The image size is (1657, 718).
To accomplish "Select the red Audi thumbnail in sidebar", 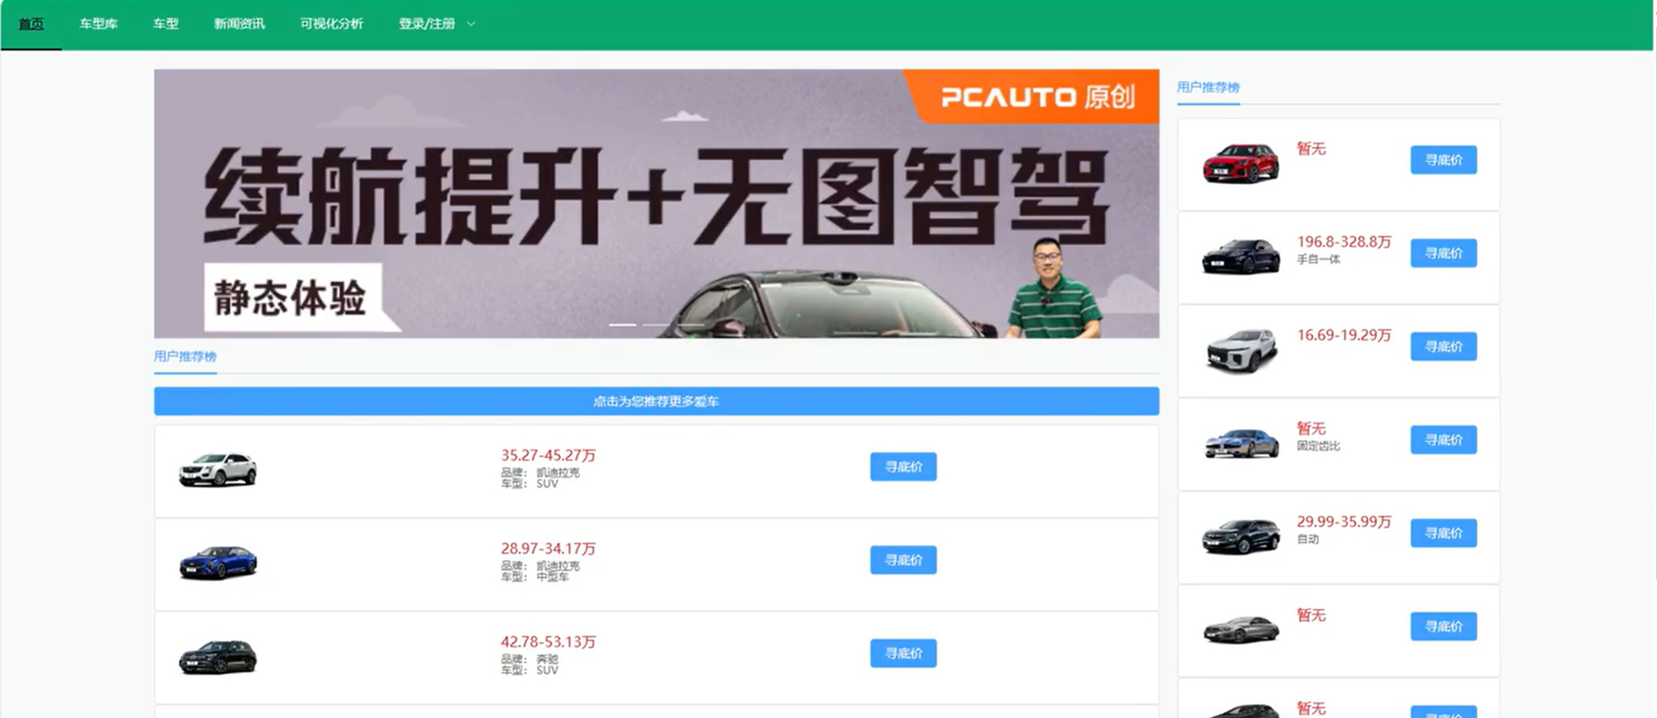I will (x=1241, y=163).
